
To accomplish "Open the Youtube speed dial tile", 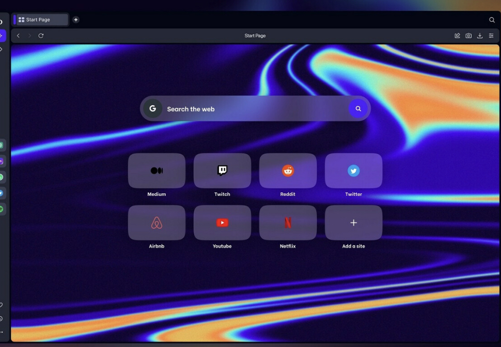I will pyautogui.click(x=222, y=223).
